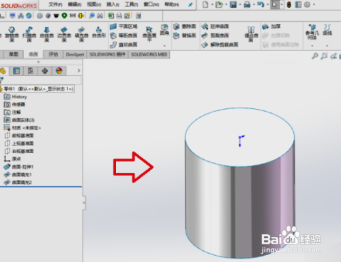The image size is (341, 262).
Task: Click the Save floppy disk icon
Action: (x=233, y=5)
